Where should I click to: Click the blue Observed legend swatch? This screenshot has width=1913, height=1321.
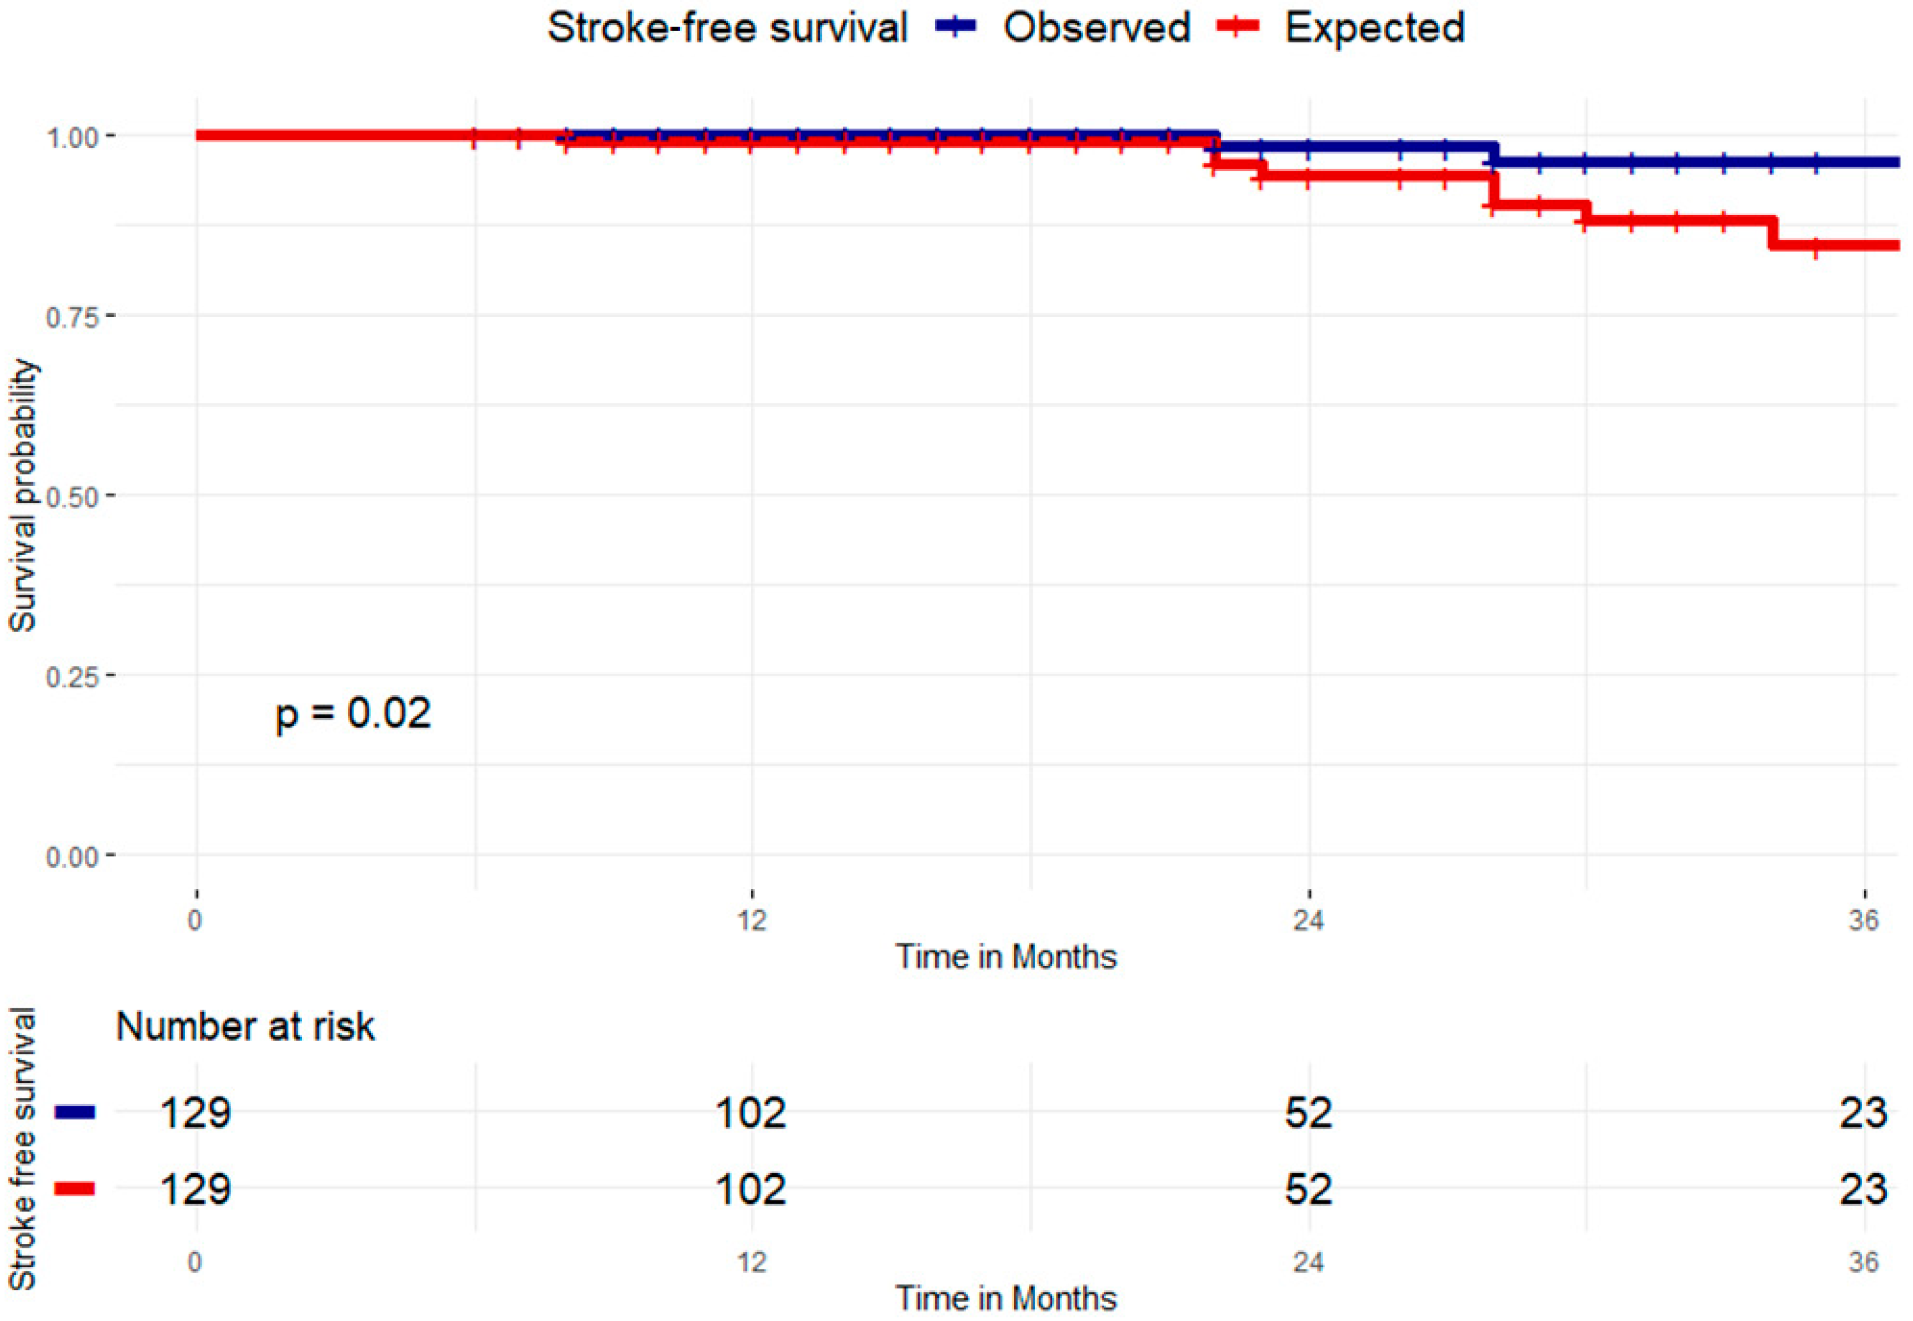coord(956,27)
